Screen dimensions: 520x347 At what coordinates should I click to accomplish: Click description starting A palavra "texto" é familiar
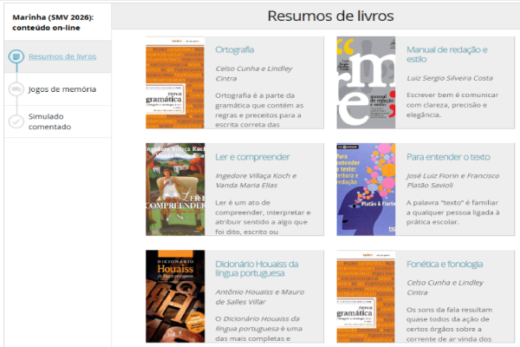(x=452, y=213)
